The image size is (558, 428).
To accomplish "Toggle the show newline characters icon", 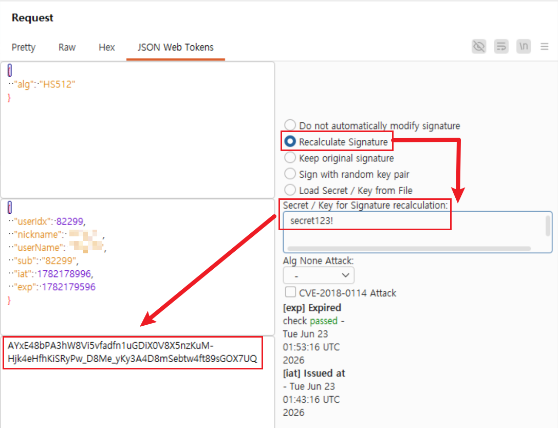I will click(x=524, y=46).
